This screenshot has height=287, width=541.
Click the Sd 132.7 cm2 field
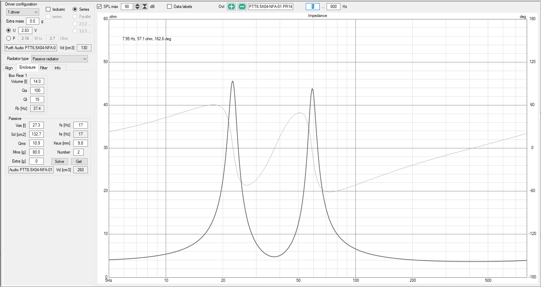click(x=36, y=134)
